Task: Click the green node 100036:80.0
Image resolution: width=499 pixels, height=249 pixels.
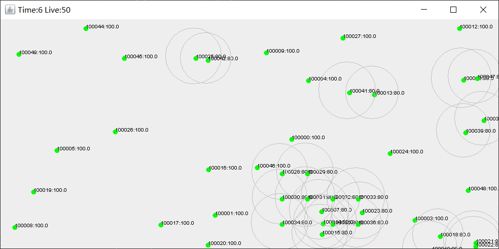Action: (x=358, y=225)
